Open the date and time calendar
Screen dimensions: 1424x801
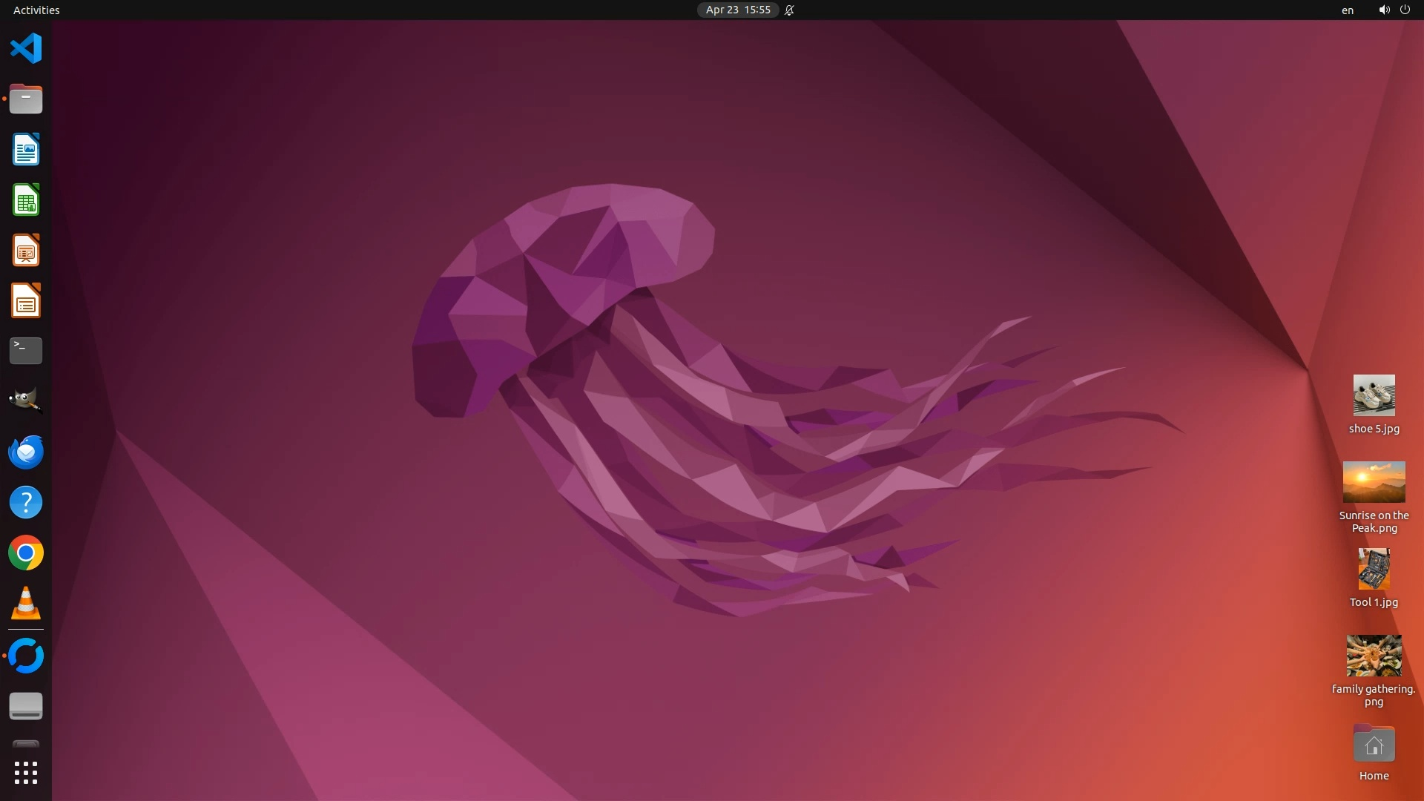point(737,10)
